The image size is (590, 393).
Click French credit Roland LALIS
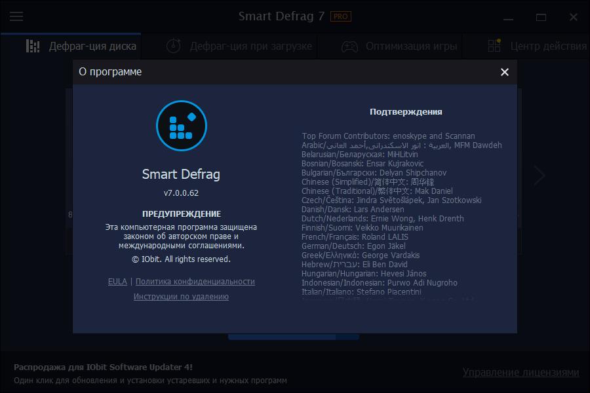(355, 237)
